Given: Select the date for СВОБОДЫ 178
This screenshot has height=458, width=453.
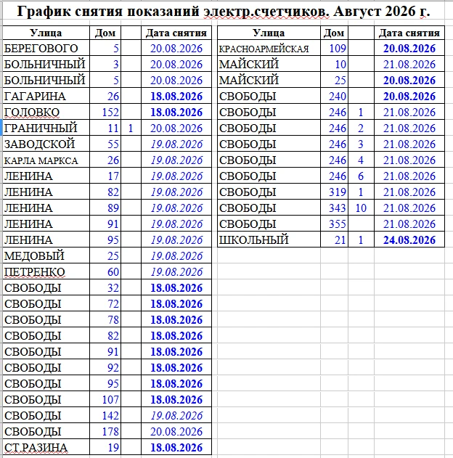Looking at the screenshot, I should click(x=176, y=431).
